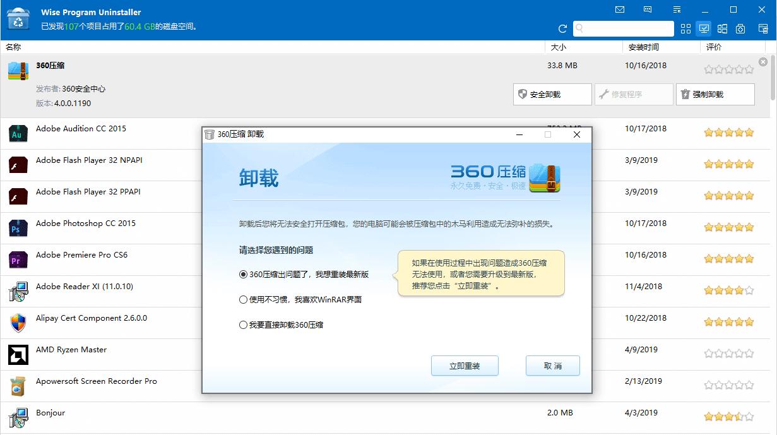Switch to all programs grid view icon
Image resolution: width=777 pixels, height=435 pixels.
686,28
